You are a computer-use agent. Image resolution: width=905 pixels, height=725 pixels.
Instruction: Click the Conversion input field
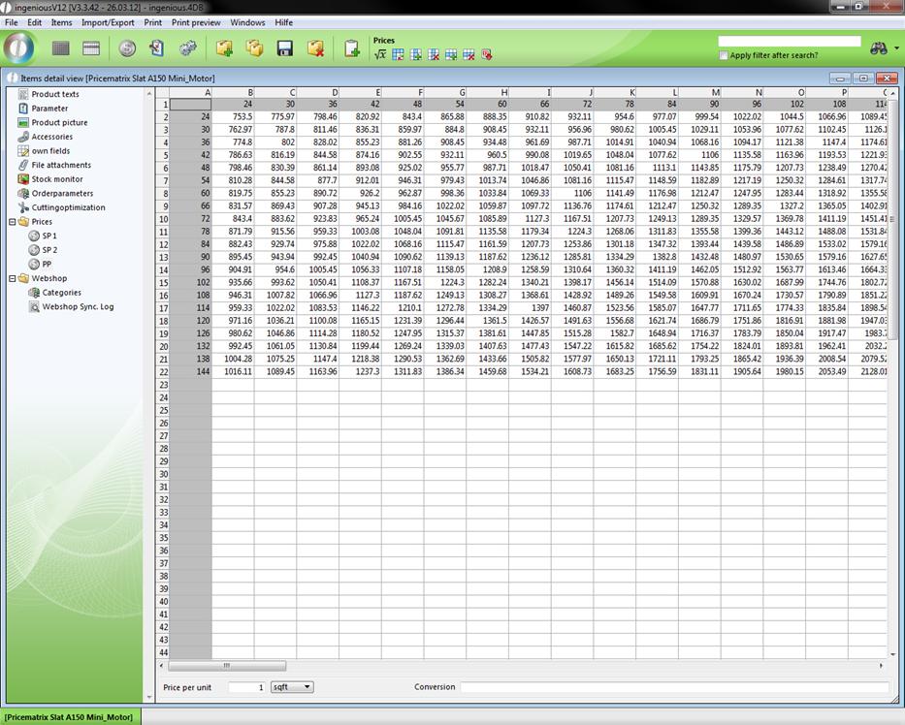click(x=673, y=687)
